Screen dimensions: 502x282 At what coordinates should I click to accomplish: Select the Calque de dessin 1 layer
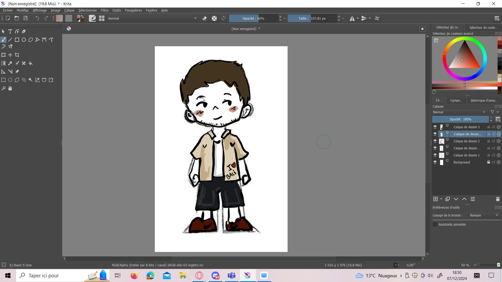(466, 155)
